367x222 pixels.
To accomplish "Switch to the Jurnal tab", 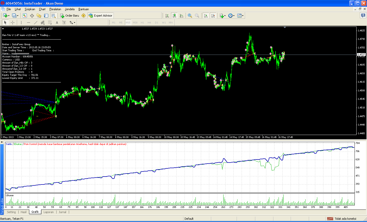I will click(62, 212).
